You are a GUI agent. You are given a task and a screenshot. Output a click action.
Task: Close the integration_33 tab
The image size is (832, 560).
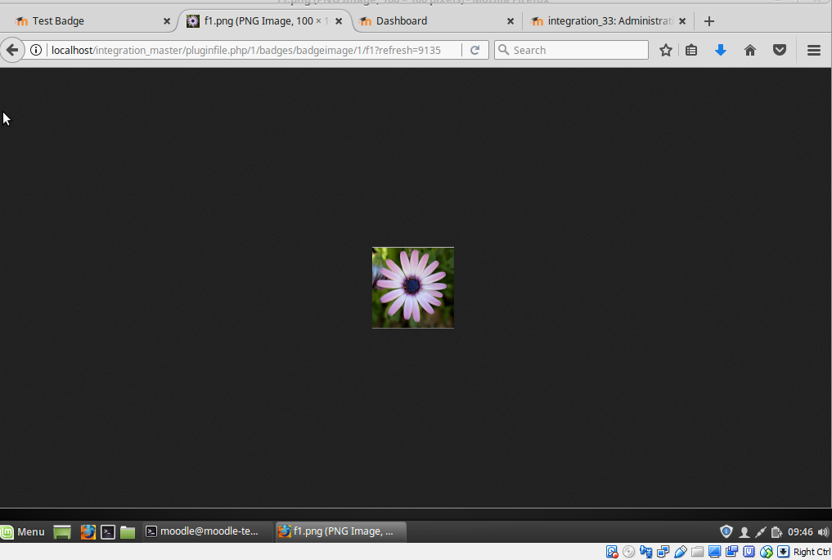(x=682, y=21)
